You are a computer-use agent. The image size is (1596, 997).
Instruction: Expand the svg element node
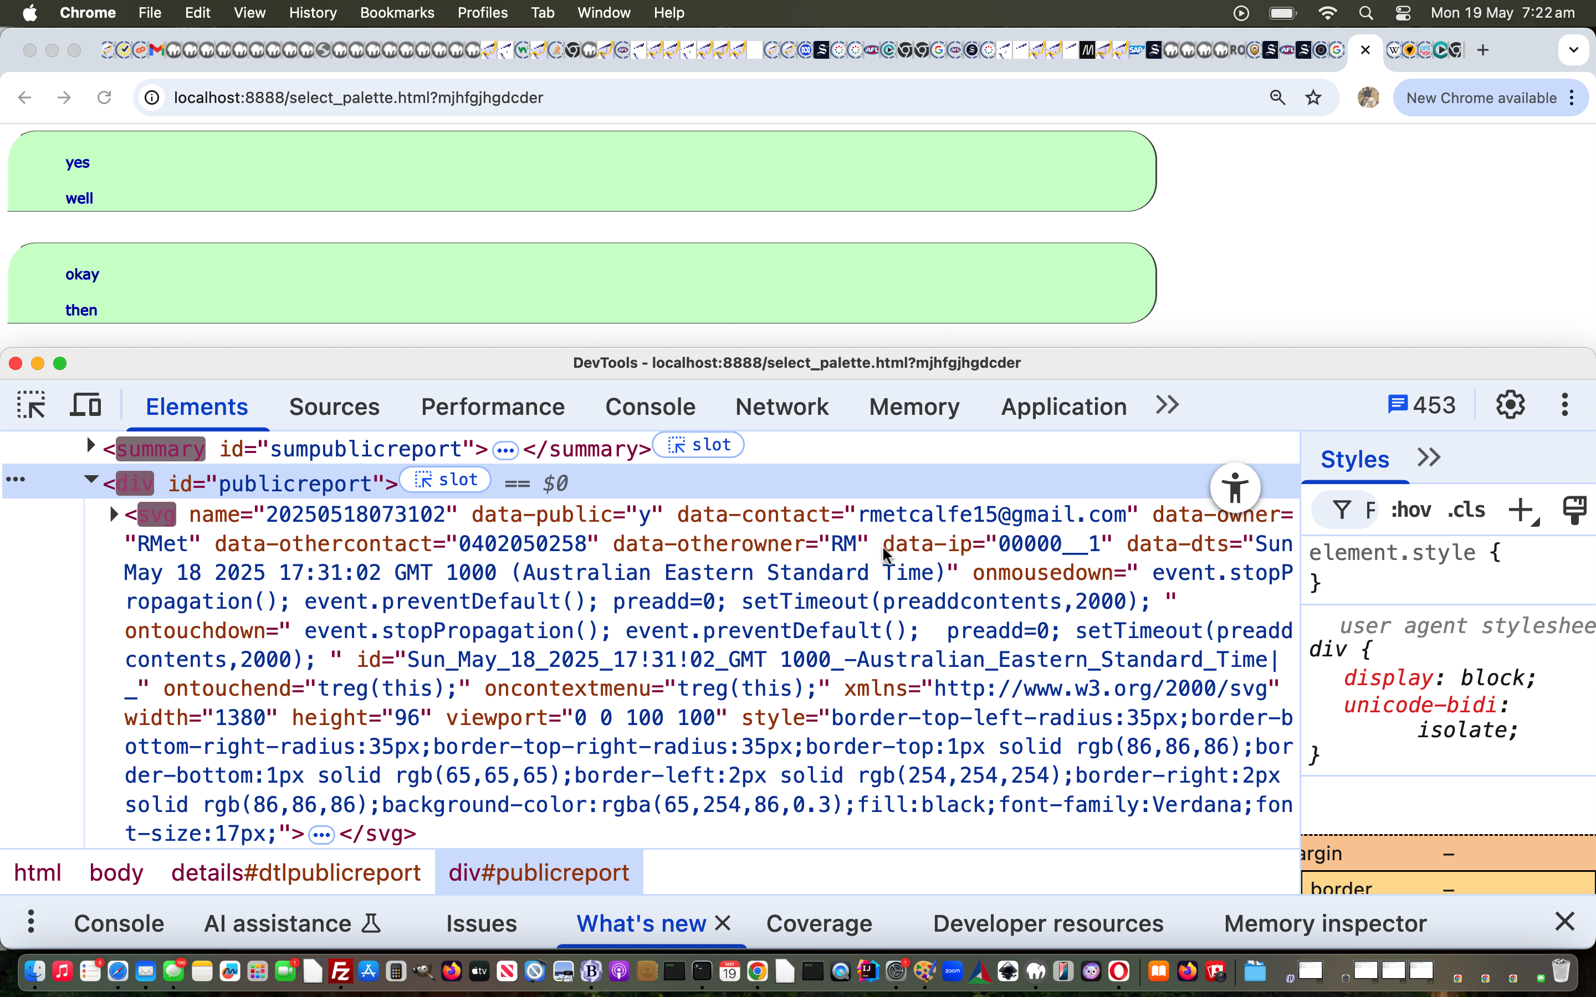114,515
